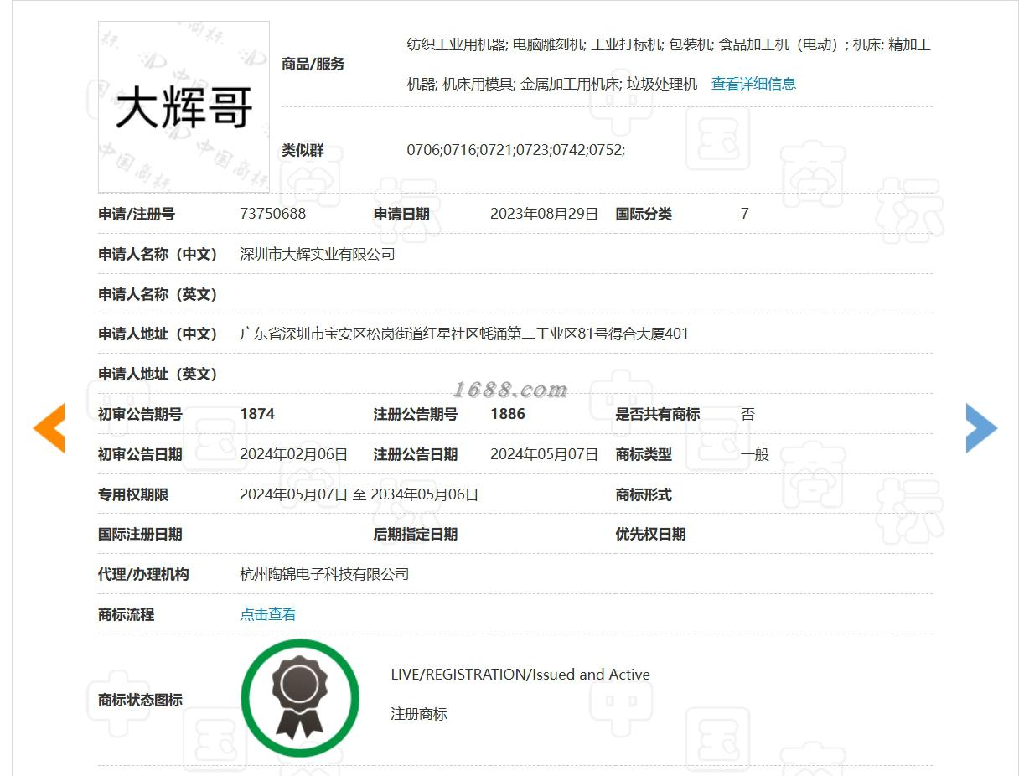Image resolution: width=1019 pixels, height=776 pixels.
Task: Select the applicant address in Guangdong Shenzhen
Action: tap(464, 334)
